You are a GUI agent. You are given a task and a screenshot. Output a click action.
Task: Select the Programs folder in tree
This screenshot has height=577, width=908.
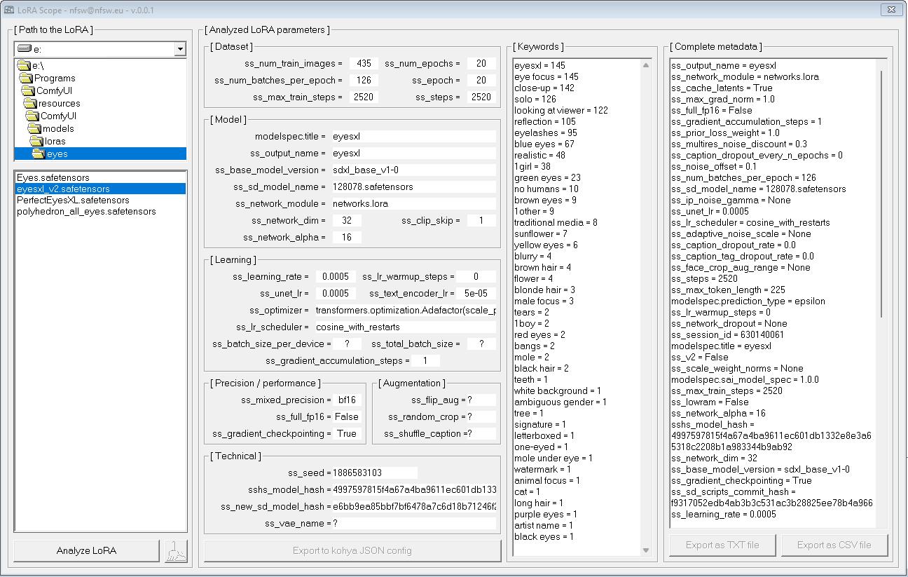point(54,78)
